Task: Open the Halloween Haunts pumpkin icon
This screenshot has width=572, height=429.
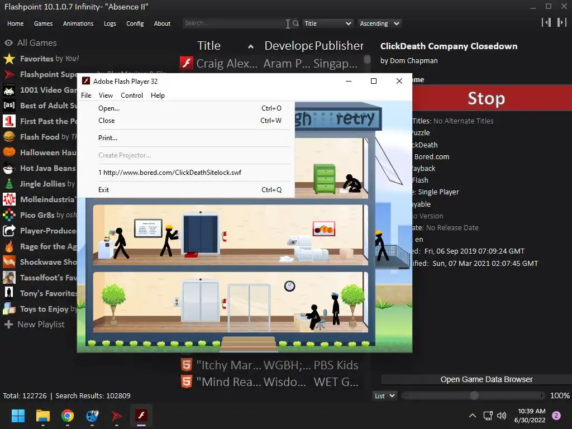Action: 9,152
